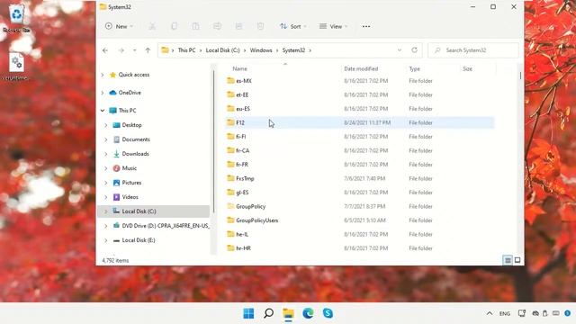Click the Rename icon in toolbar
Screen dimensions: 576x324
point(217,26)
